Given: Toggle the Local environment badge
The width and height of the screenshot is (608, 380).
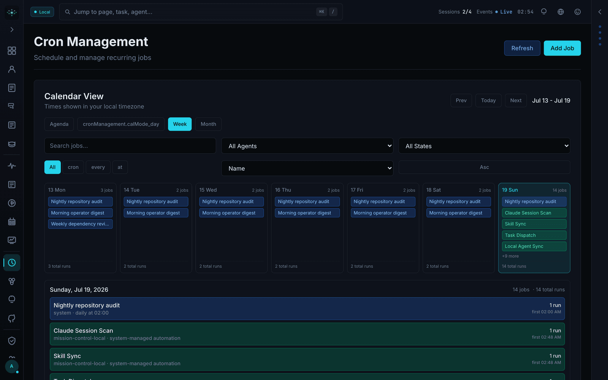Looking at the screenshot, I should click(x=42, y=12).
